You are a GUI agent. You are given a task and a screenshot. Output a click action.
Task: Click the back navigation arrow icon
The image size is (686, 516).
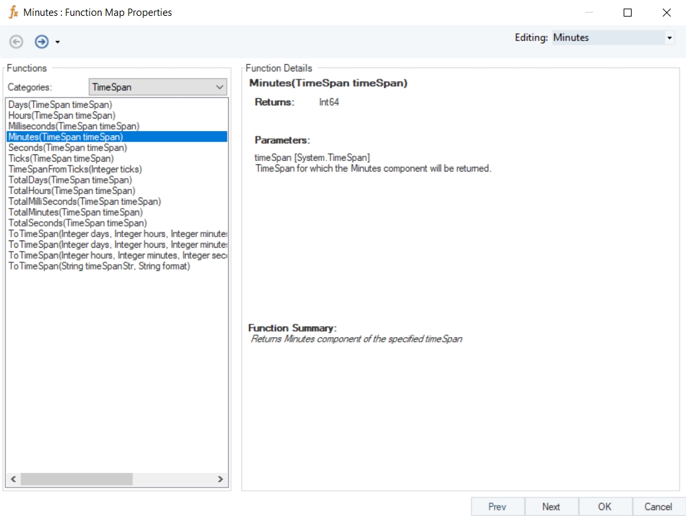17,42
